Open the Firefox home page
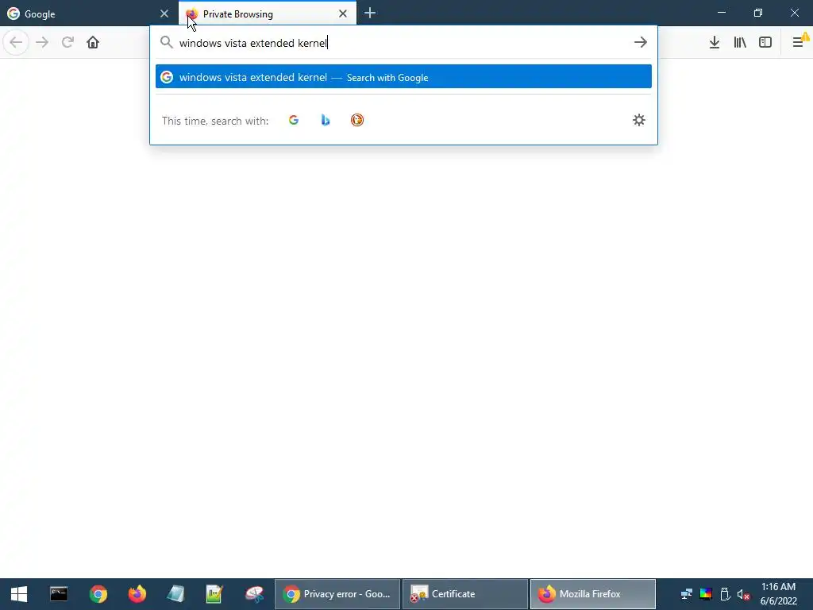813x610 pixels. (93, 42)
